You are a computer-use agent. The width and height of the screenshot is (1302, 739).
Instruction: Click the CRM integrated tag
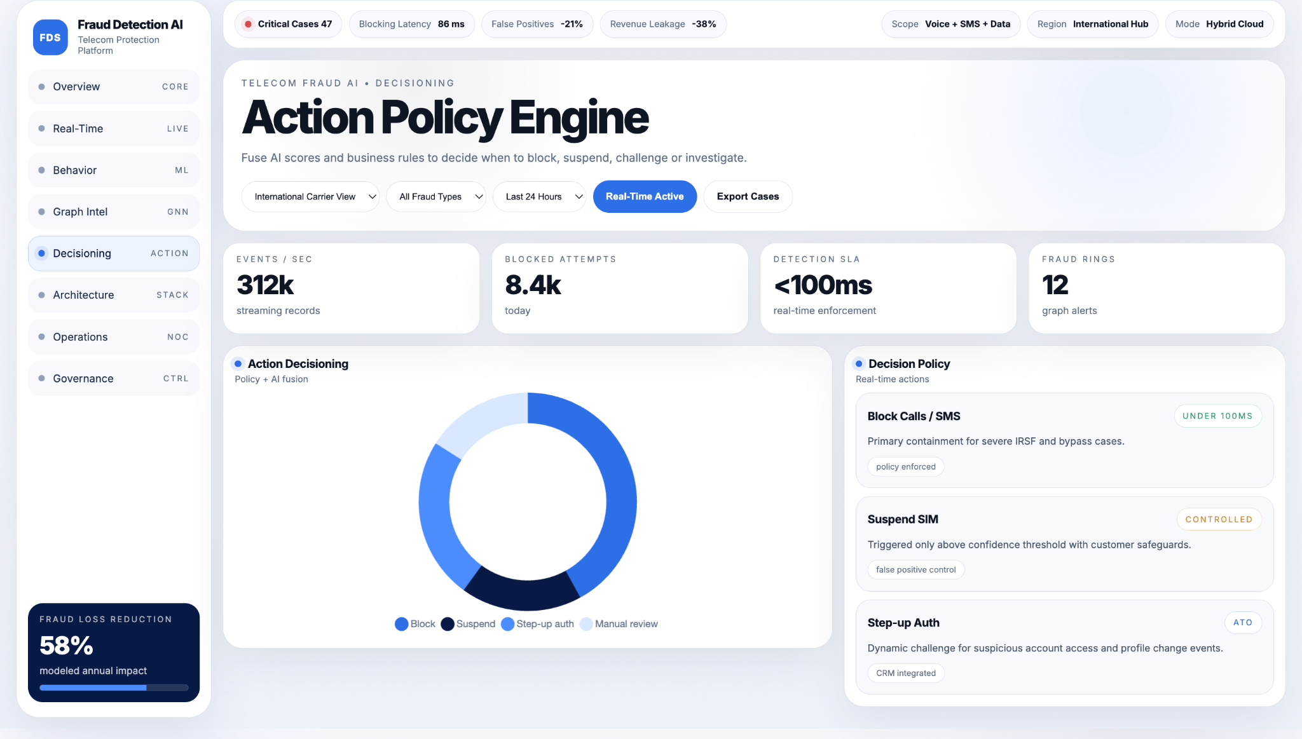click(x=905, y=673)
